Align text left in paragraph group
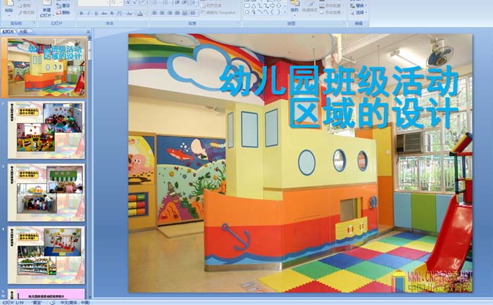 [154, 13]
